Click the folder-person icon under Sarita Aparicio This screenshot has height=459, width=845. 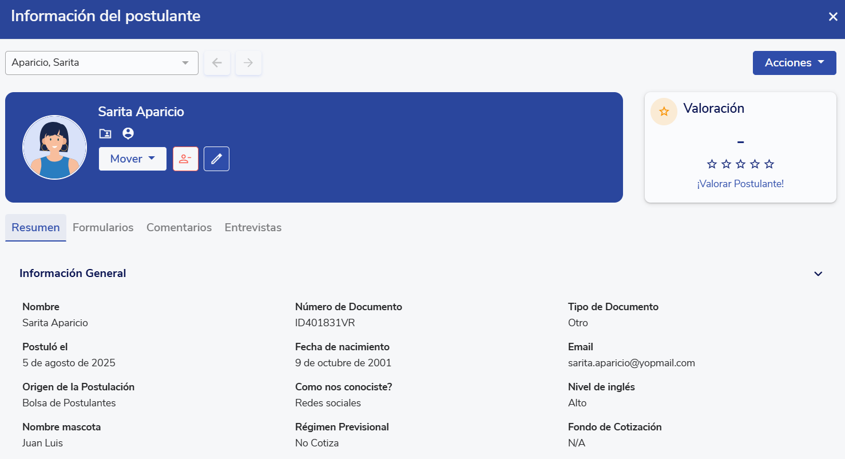point(105,133)
